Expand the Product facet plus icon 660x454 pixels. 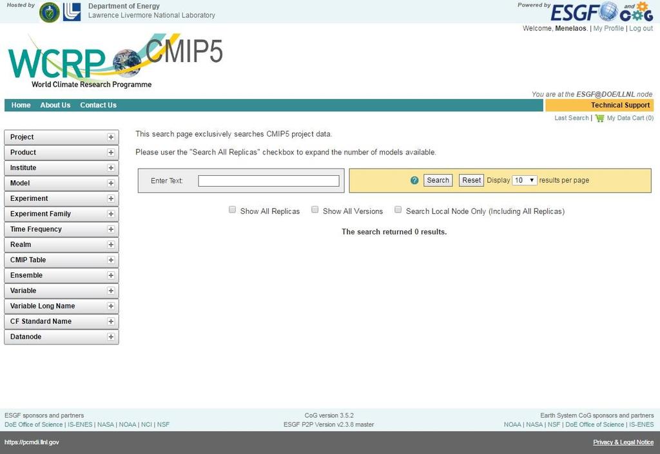pos(111,153)
